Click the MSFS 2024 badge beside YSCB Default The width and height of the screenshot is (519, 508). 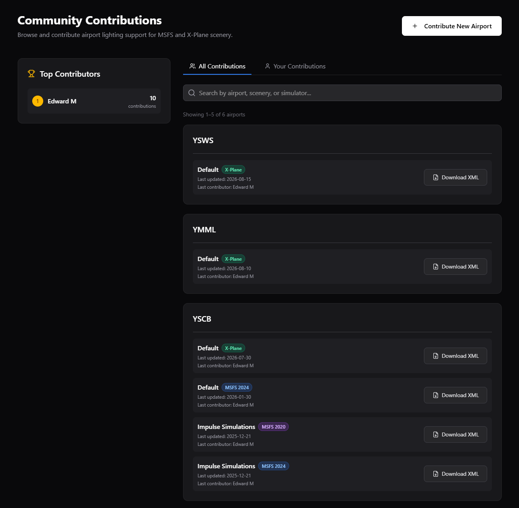click(237, 387)
